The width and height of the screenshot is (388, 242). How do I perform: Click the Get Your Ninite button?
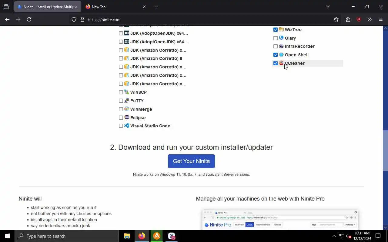pos(191,161)
